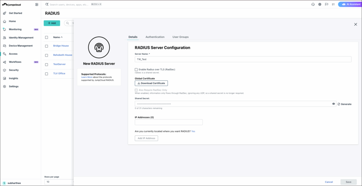Open the Rows per page dropdown

(x=59, y=182)
